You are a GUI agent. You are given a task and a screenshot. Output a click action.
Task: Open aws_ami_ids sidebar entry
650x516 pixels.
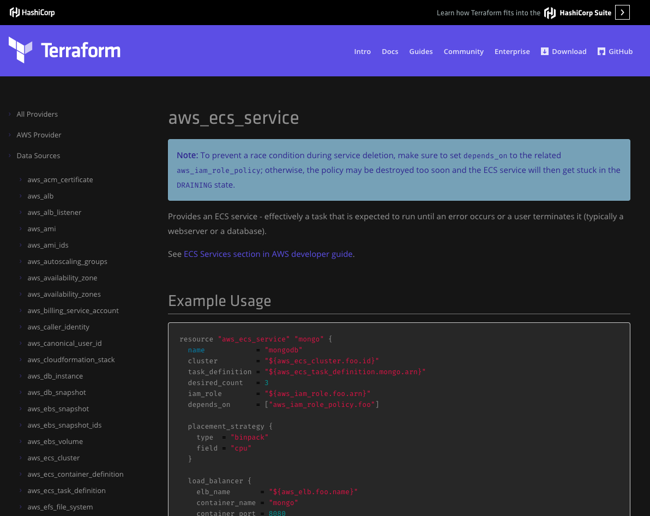pos(47,245)
